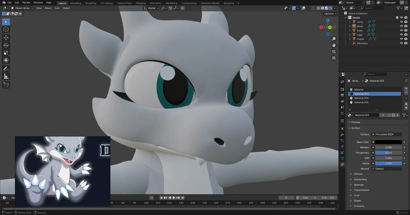Image resolution: width=410 pixels, height=215 pixels.
Task: Open the Global transform orientation dropdown
Action: point(151,8)
